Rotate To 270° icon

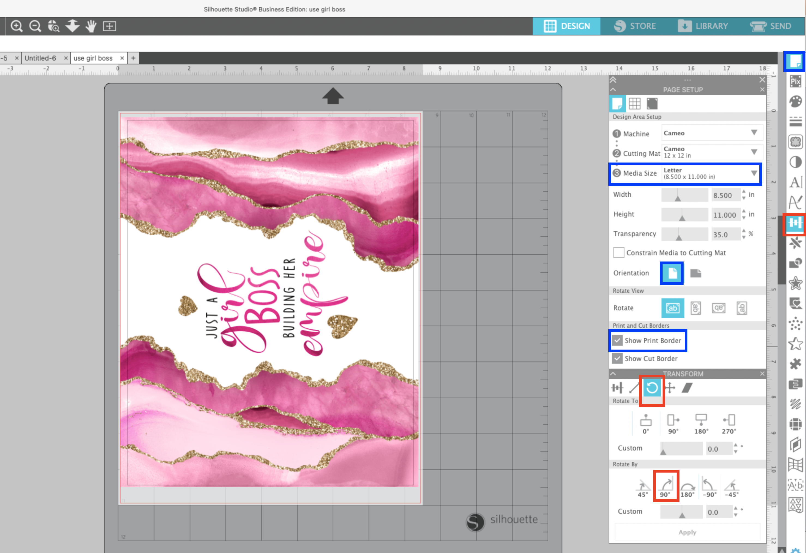pyautogui.click(x=729, y=424)
